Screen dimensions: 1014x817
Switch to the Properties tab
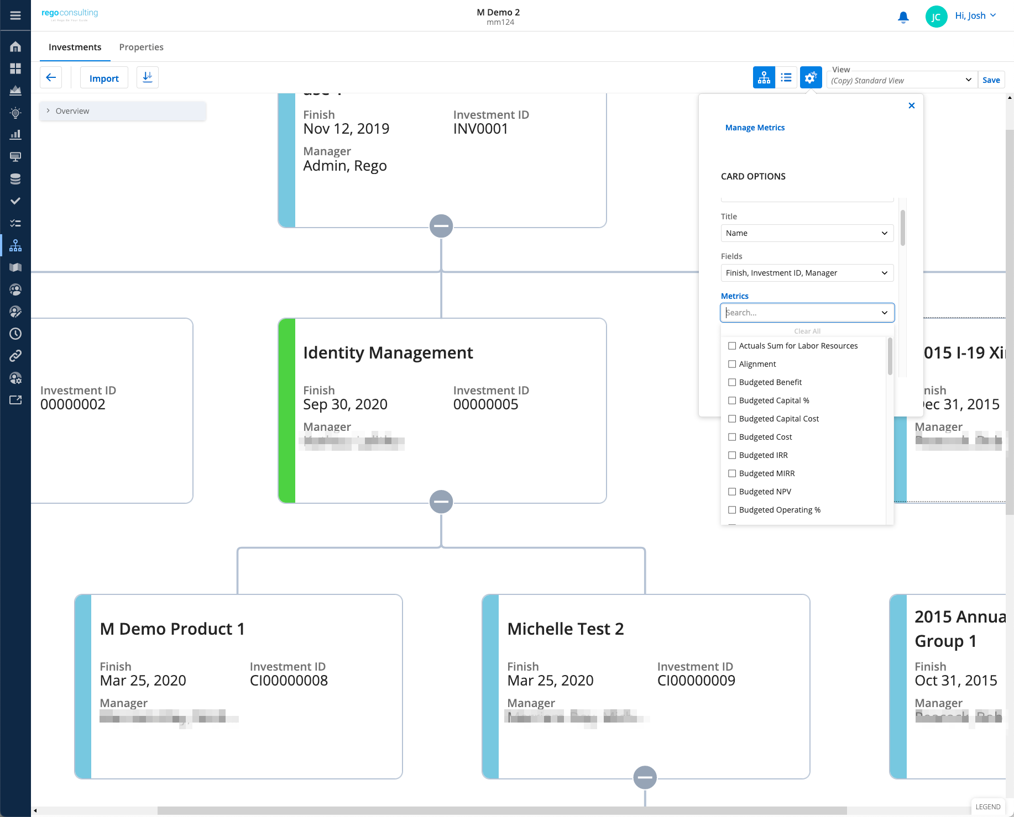pos(142,47)
